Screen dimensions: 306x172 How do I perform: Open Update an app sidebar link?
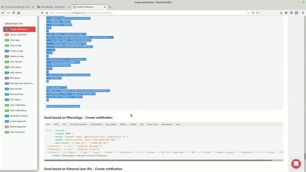pyautogui.click(x=17, y=56)
